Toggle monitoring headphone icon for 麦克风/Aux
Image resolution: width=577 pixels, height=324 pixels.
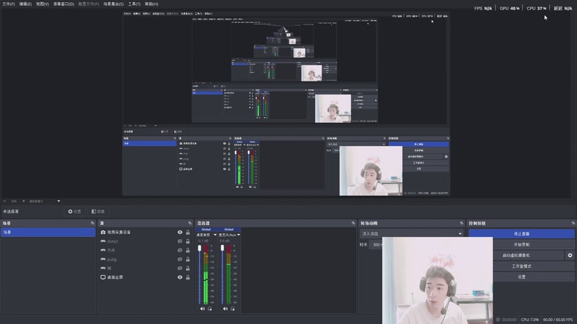tap(232, 309)
